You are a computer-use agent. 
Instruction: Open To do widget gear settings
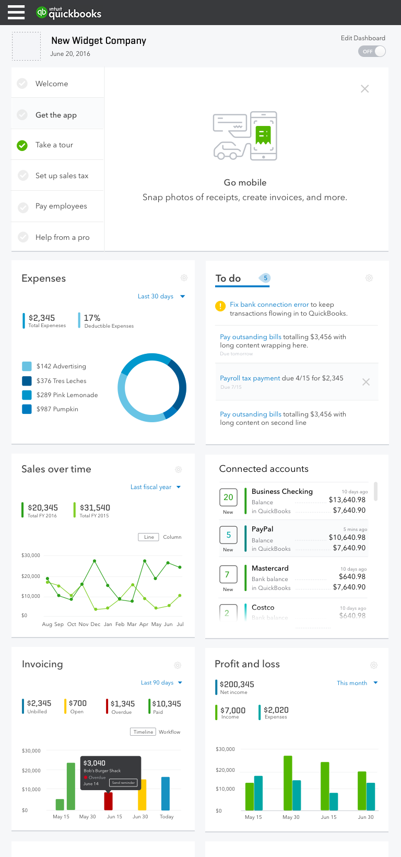369,278
